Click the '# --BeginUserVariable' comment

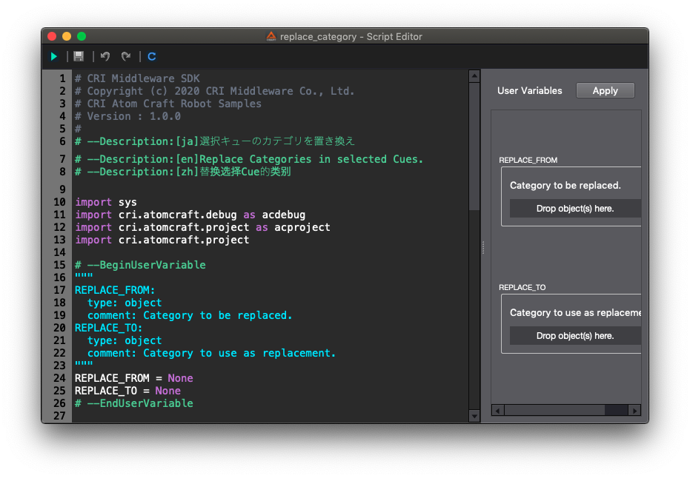coord(140,265)
